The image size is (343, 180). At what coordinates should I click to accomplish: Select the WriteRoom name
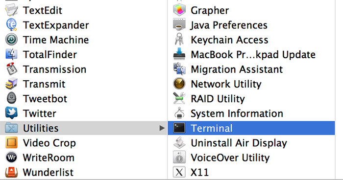point(49,157)
